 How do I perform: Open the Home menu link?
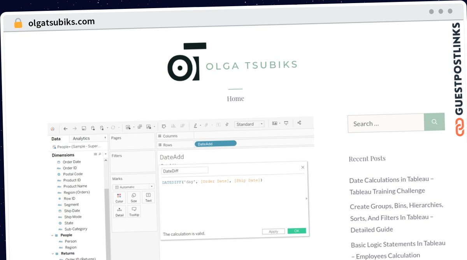(235, 99)
